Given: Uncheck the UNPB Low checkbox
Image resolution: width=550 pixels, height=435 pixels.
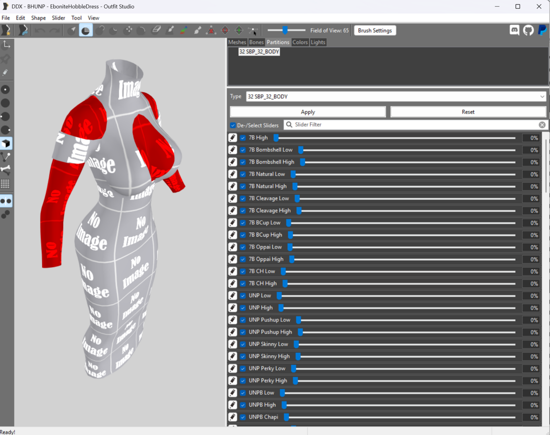Looking at the screenshot, I should 243,393.
